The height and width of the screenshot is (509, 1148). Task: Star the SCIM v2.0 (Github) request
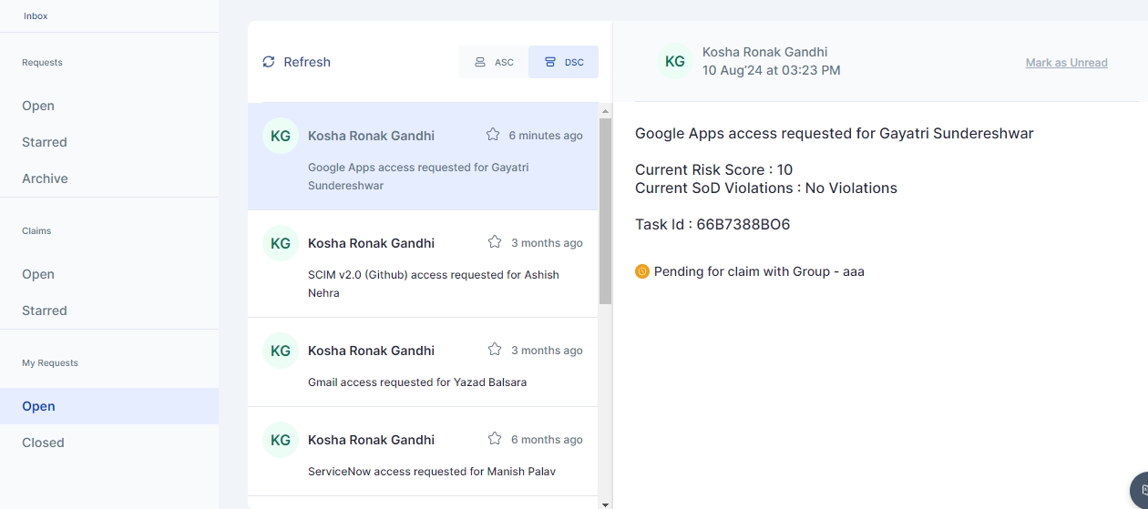[x=495, y=242]
